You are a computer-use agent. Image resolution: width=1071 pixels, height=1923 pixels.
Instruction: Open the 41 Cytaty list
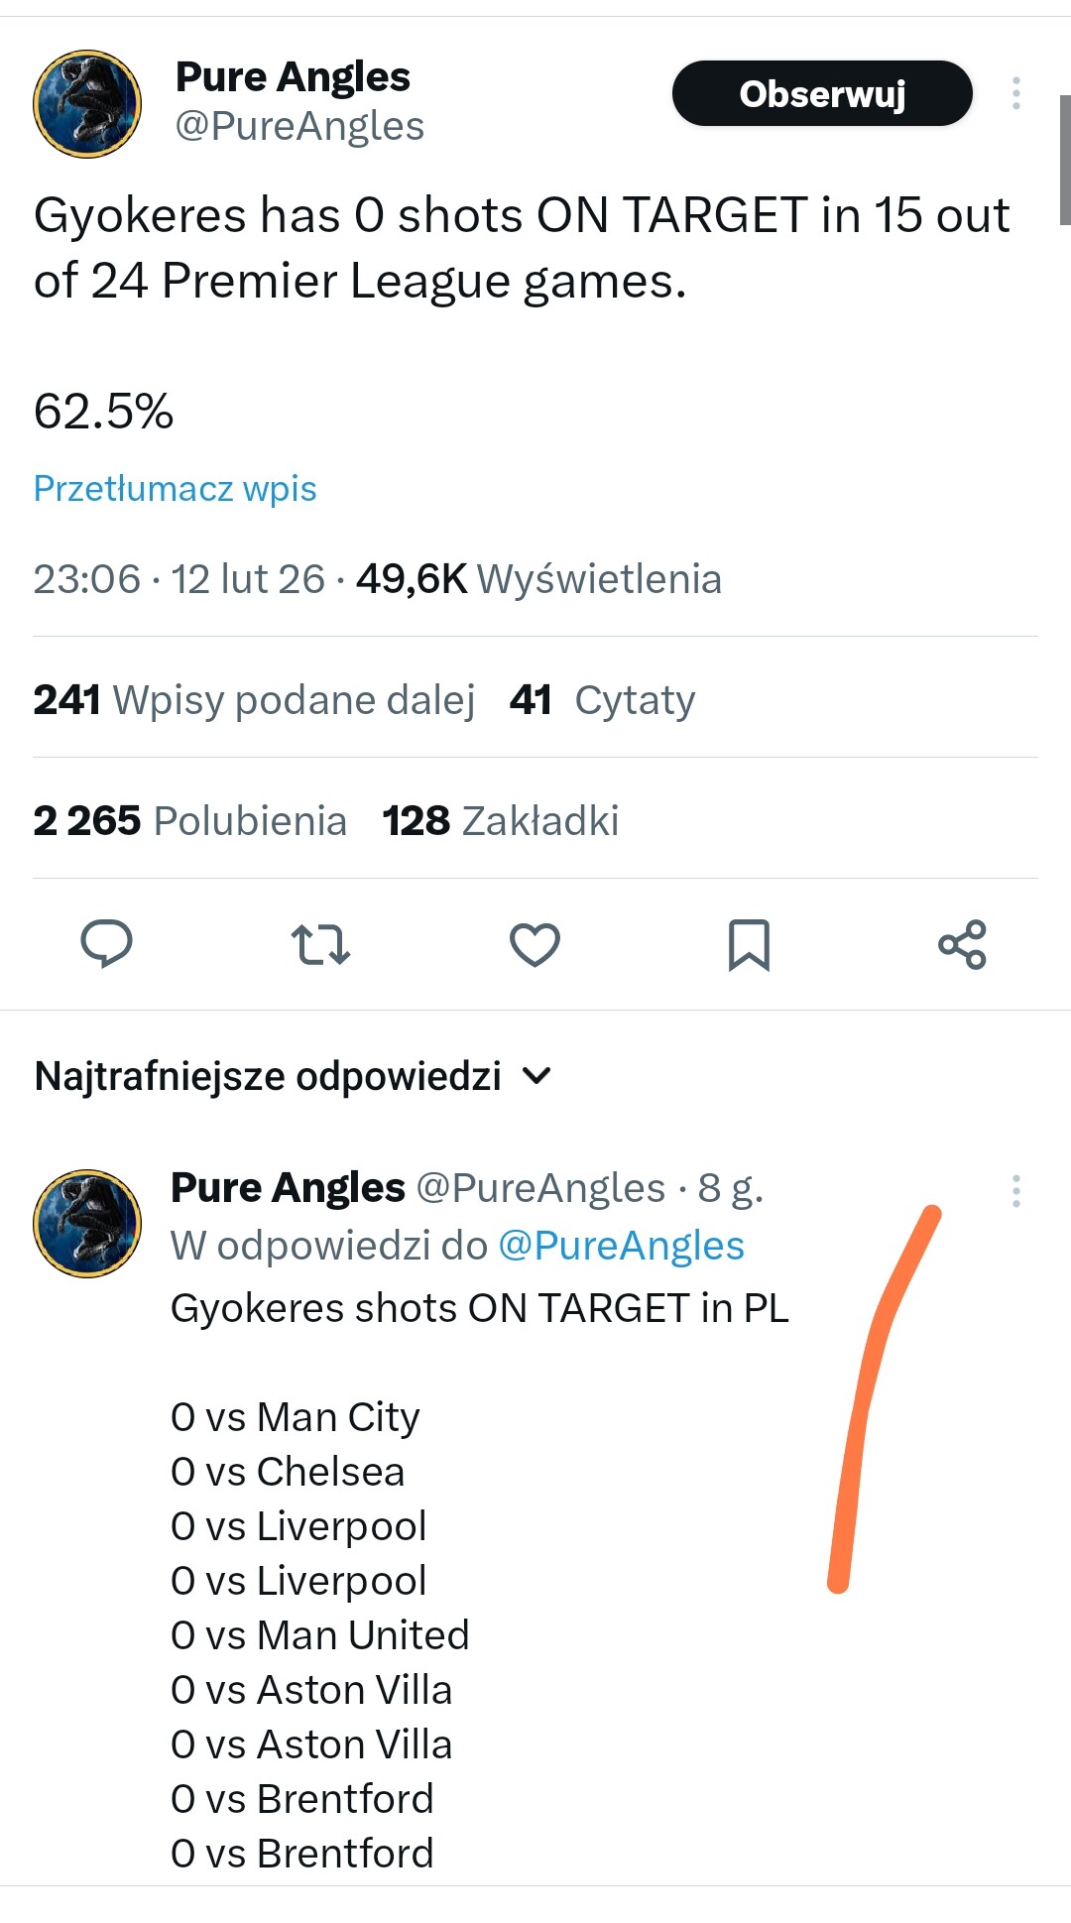602,700
